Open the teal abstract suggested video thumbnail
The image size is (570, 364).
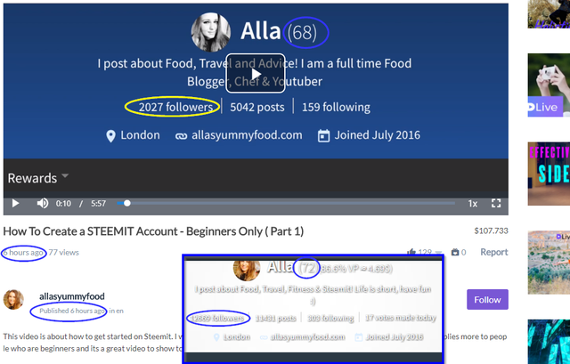pos(549,342)
